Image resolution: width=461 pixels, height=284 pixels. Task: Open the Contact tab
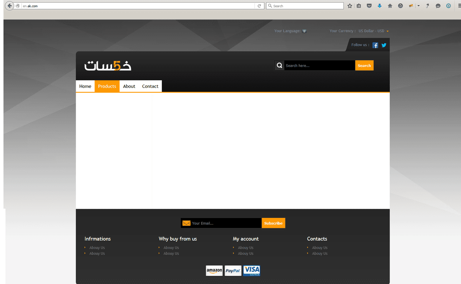[150, 86]
